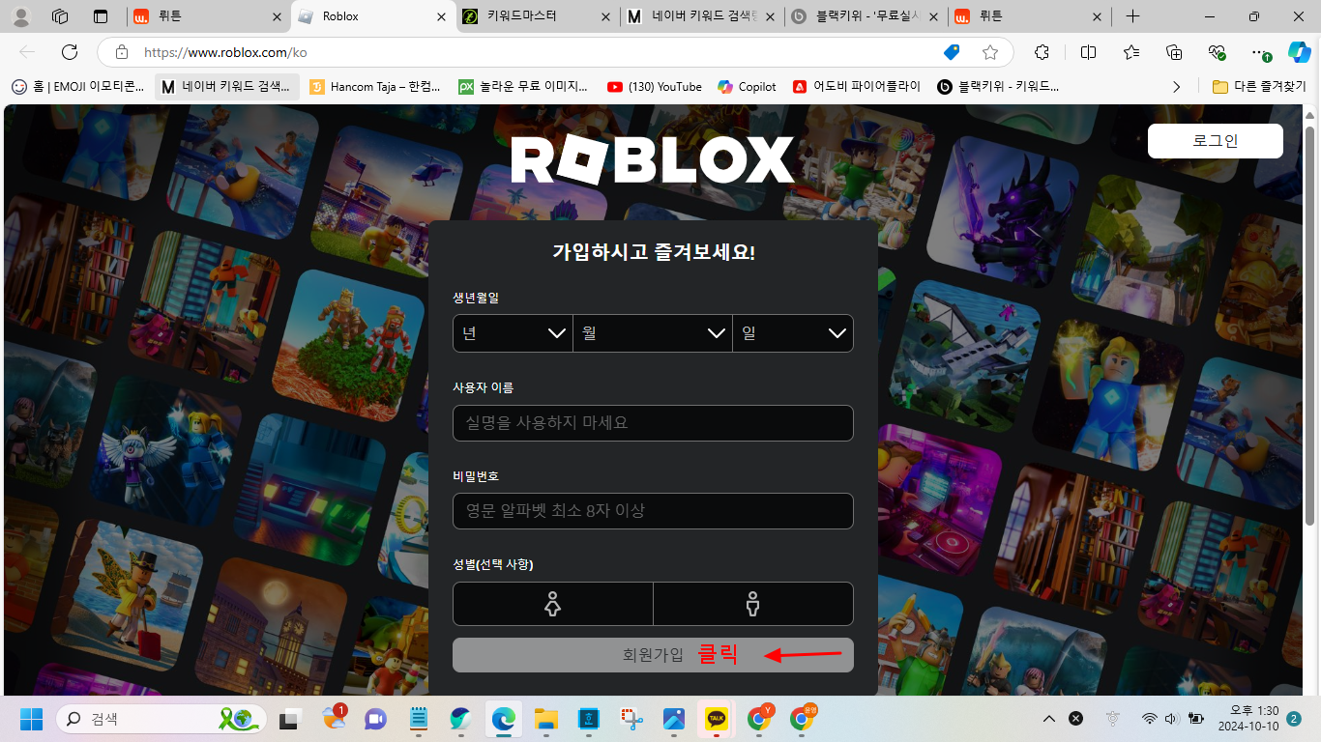Open File Explorer from the taskbar
Viewport: 1321px width, 742px height.
pyautogui.click(x=546, y=719)
